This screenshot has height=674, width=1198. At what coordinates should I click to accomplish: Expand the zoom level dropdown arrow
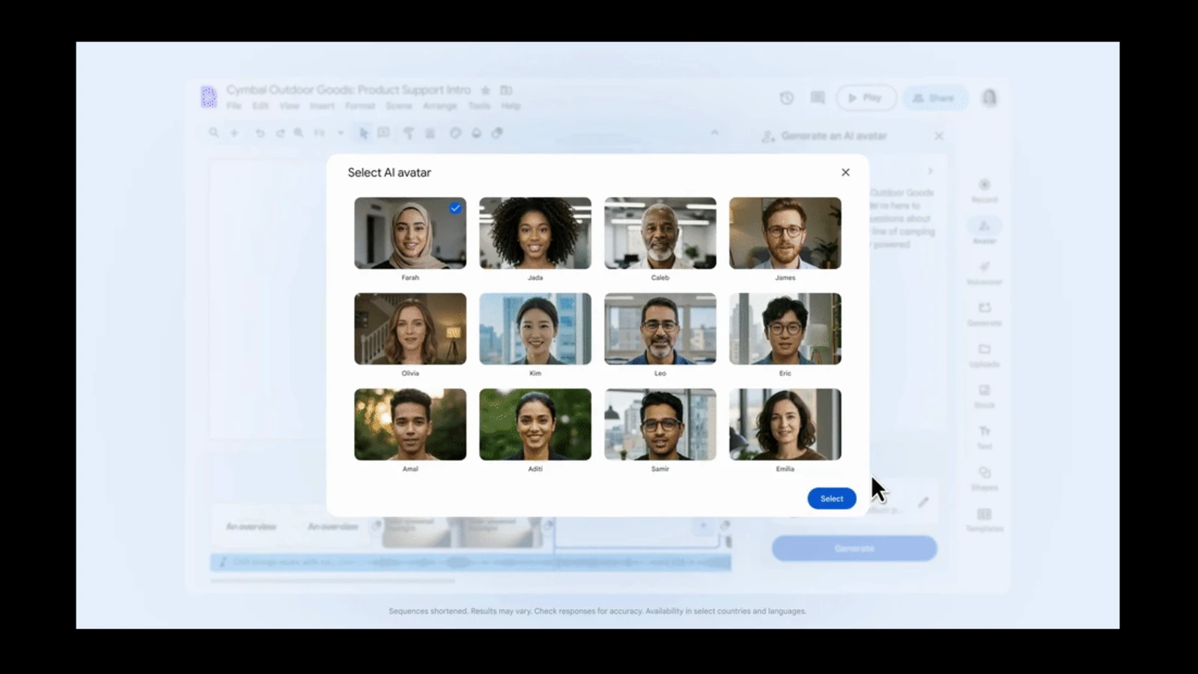(x=340, y=133)
